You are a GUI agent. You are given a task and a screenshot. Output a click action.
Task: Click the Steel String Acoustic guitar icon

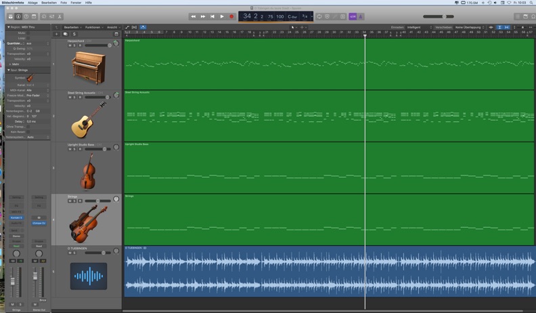tap(88, 120)
